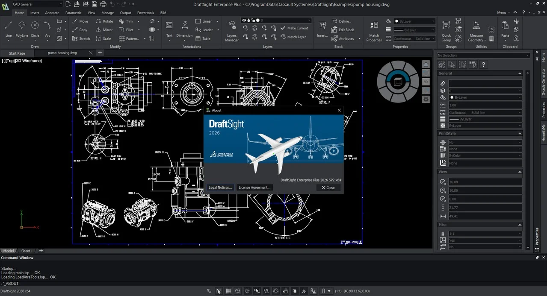Click the Home icon beside the view navigator
This screenshot has height=296, width=547.
(426, 64)
